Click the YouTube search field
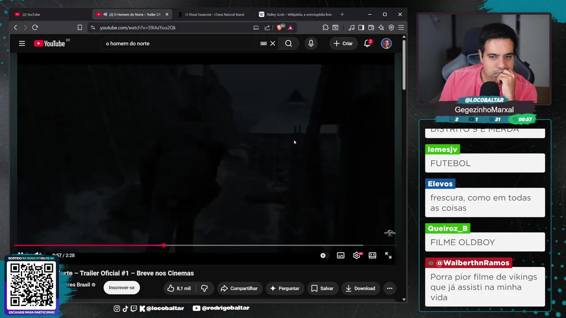 tap(181, 43)
